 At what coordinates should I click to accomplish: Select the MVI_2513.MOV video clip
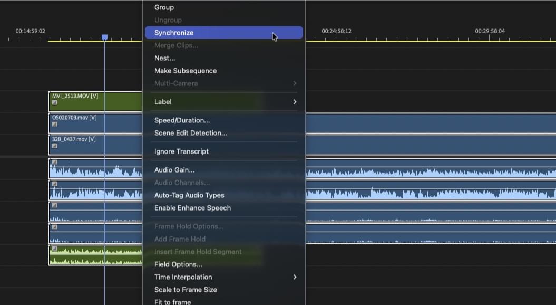click(x=95, y=101)
